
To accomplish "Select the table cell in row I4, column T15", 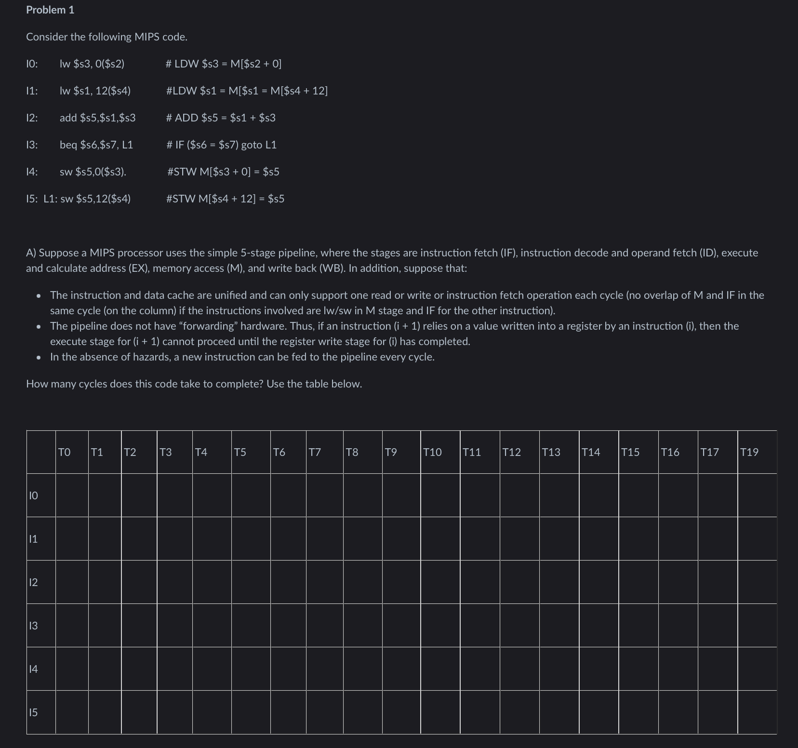I will pos(638,669).
